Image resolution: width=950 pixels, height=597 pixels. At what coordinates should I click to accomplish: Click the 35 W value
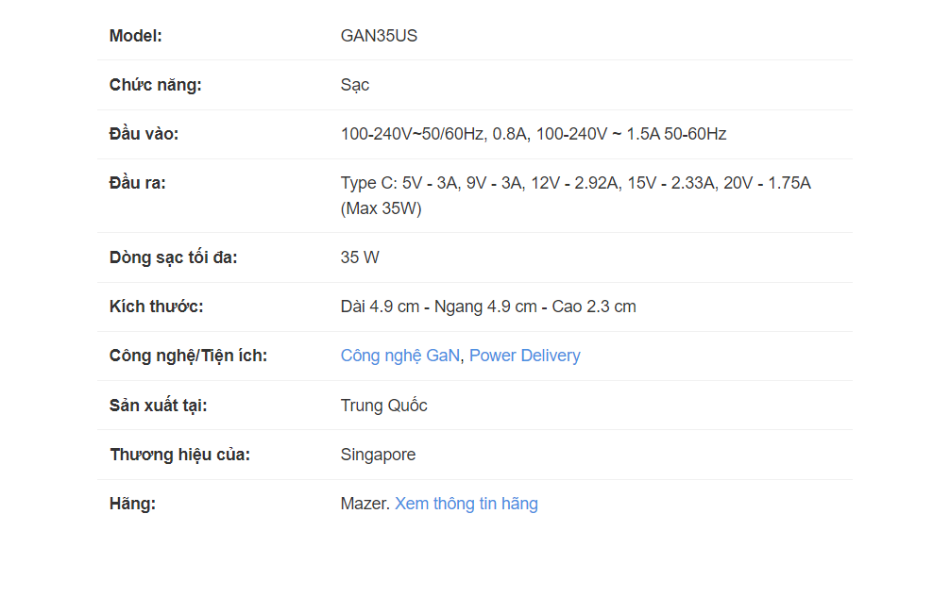[360, 257]
